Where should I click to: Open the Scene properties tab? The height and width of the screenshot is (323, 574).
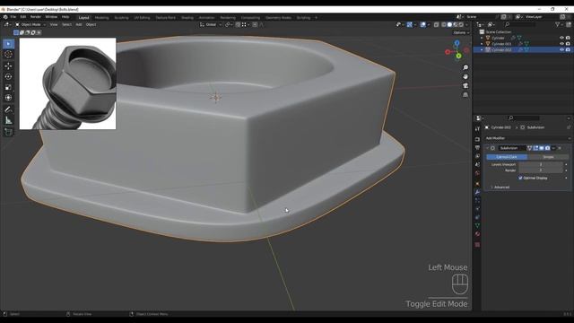477,164
